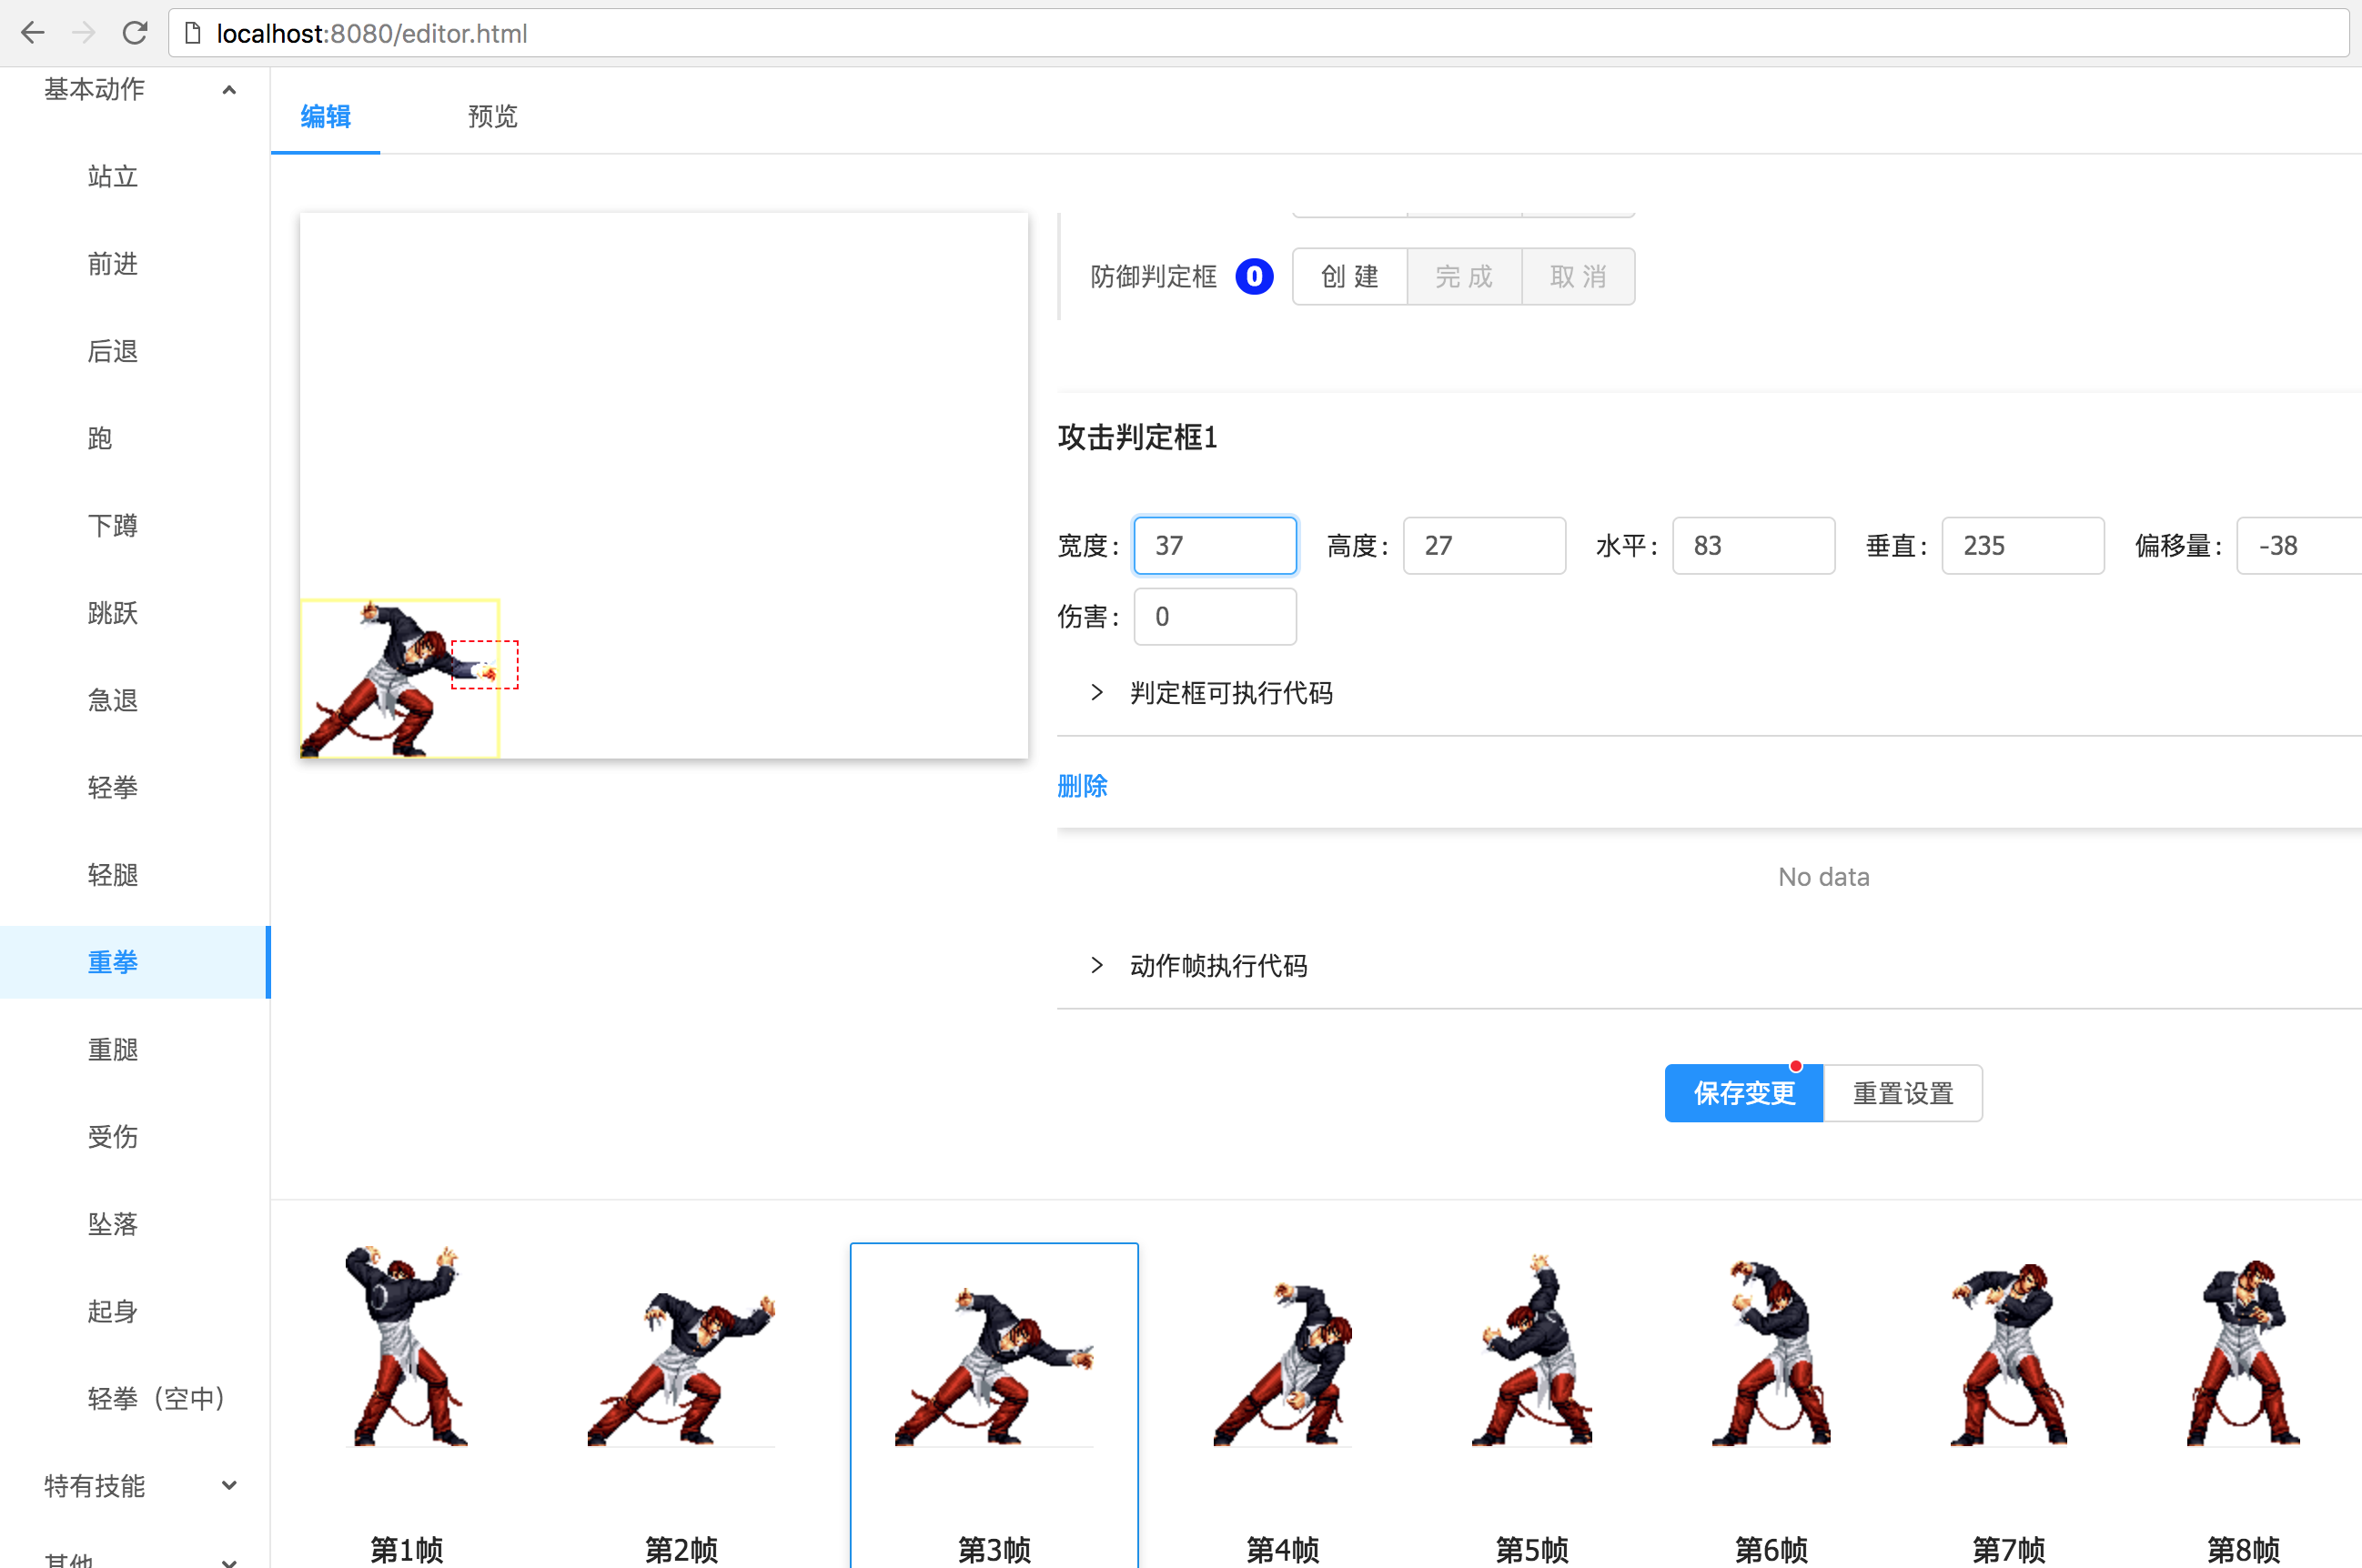Select 重腿 in the sidebar
The width and height of the screenshot is (2362, 1568).
tap(113, 1050)
